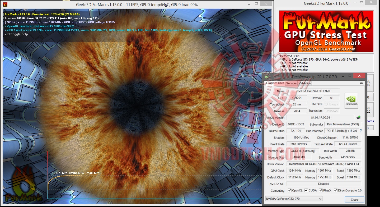The width and height of the screenshot is (380, 207).
Task: Click the '[ GPU-Z ] core:1189MHz' overlay line
Action: tap(60, 22)
